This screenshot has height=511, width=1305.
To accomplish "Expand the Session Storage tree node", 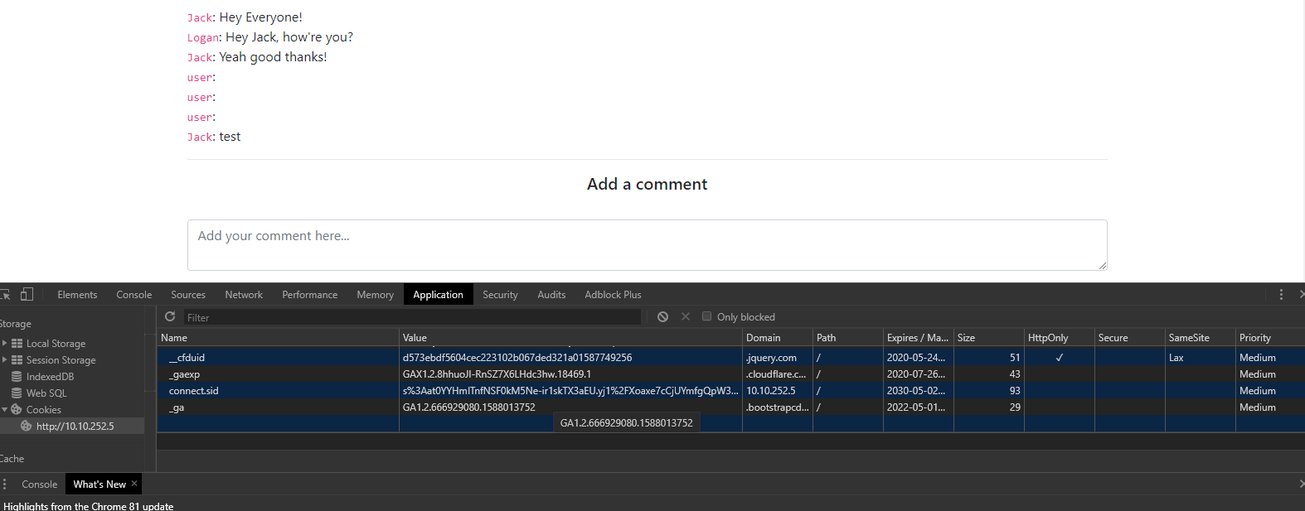I will [x=5, y=359].
